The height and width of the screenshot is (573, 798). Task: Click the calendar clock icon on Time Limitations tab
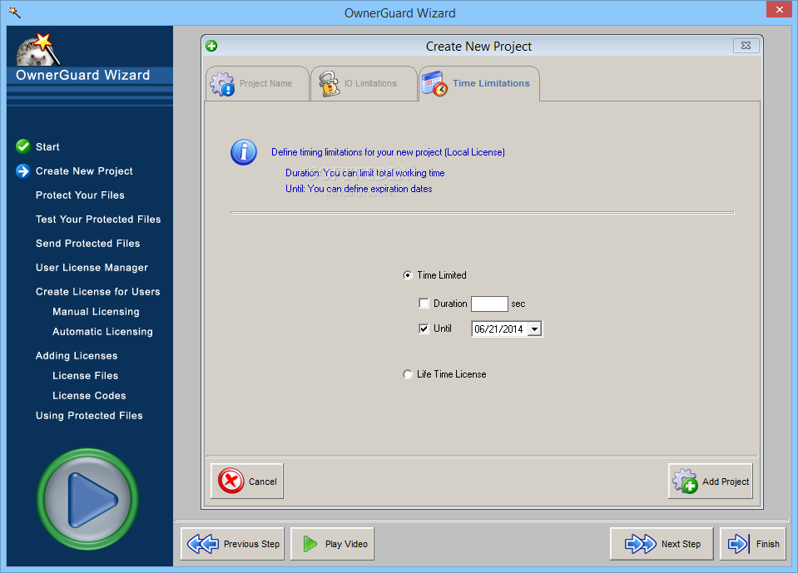434,84
